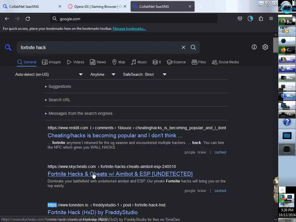Click the skycheats.com result URL text

(x=112, y=166)
